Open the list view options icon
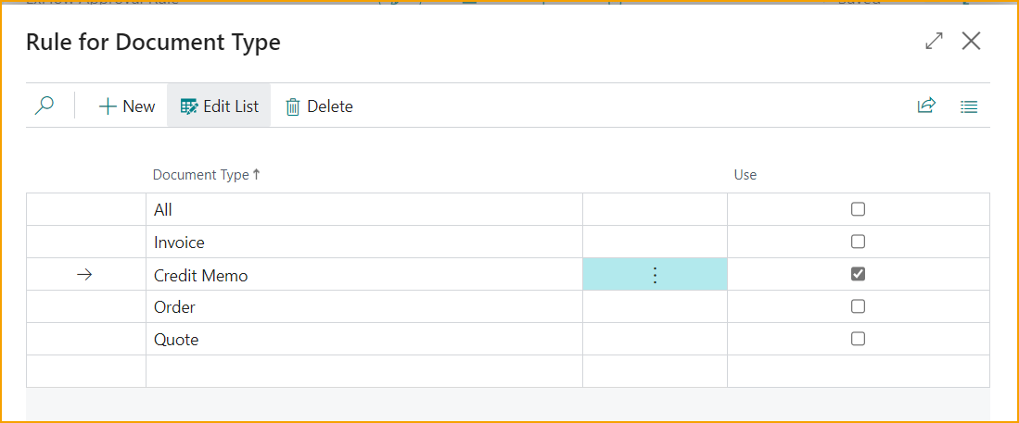Image resolution: width=1019 pixels, height=423 pixels. [969, 106]
